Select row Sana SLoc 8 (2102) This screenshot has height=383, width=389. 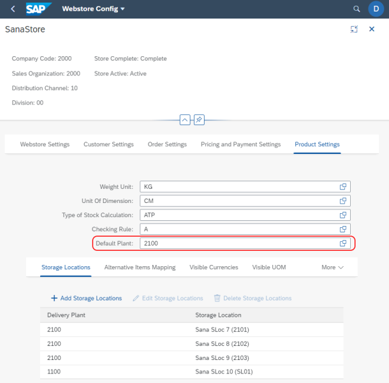(x=192, y=344)
